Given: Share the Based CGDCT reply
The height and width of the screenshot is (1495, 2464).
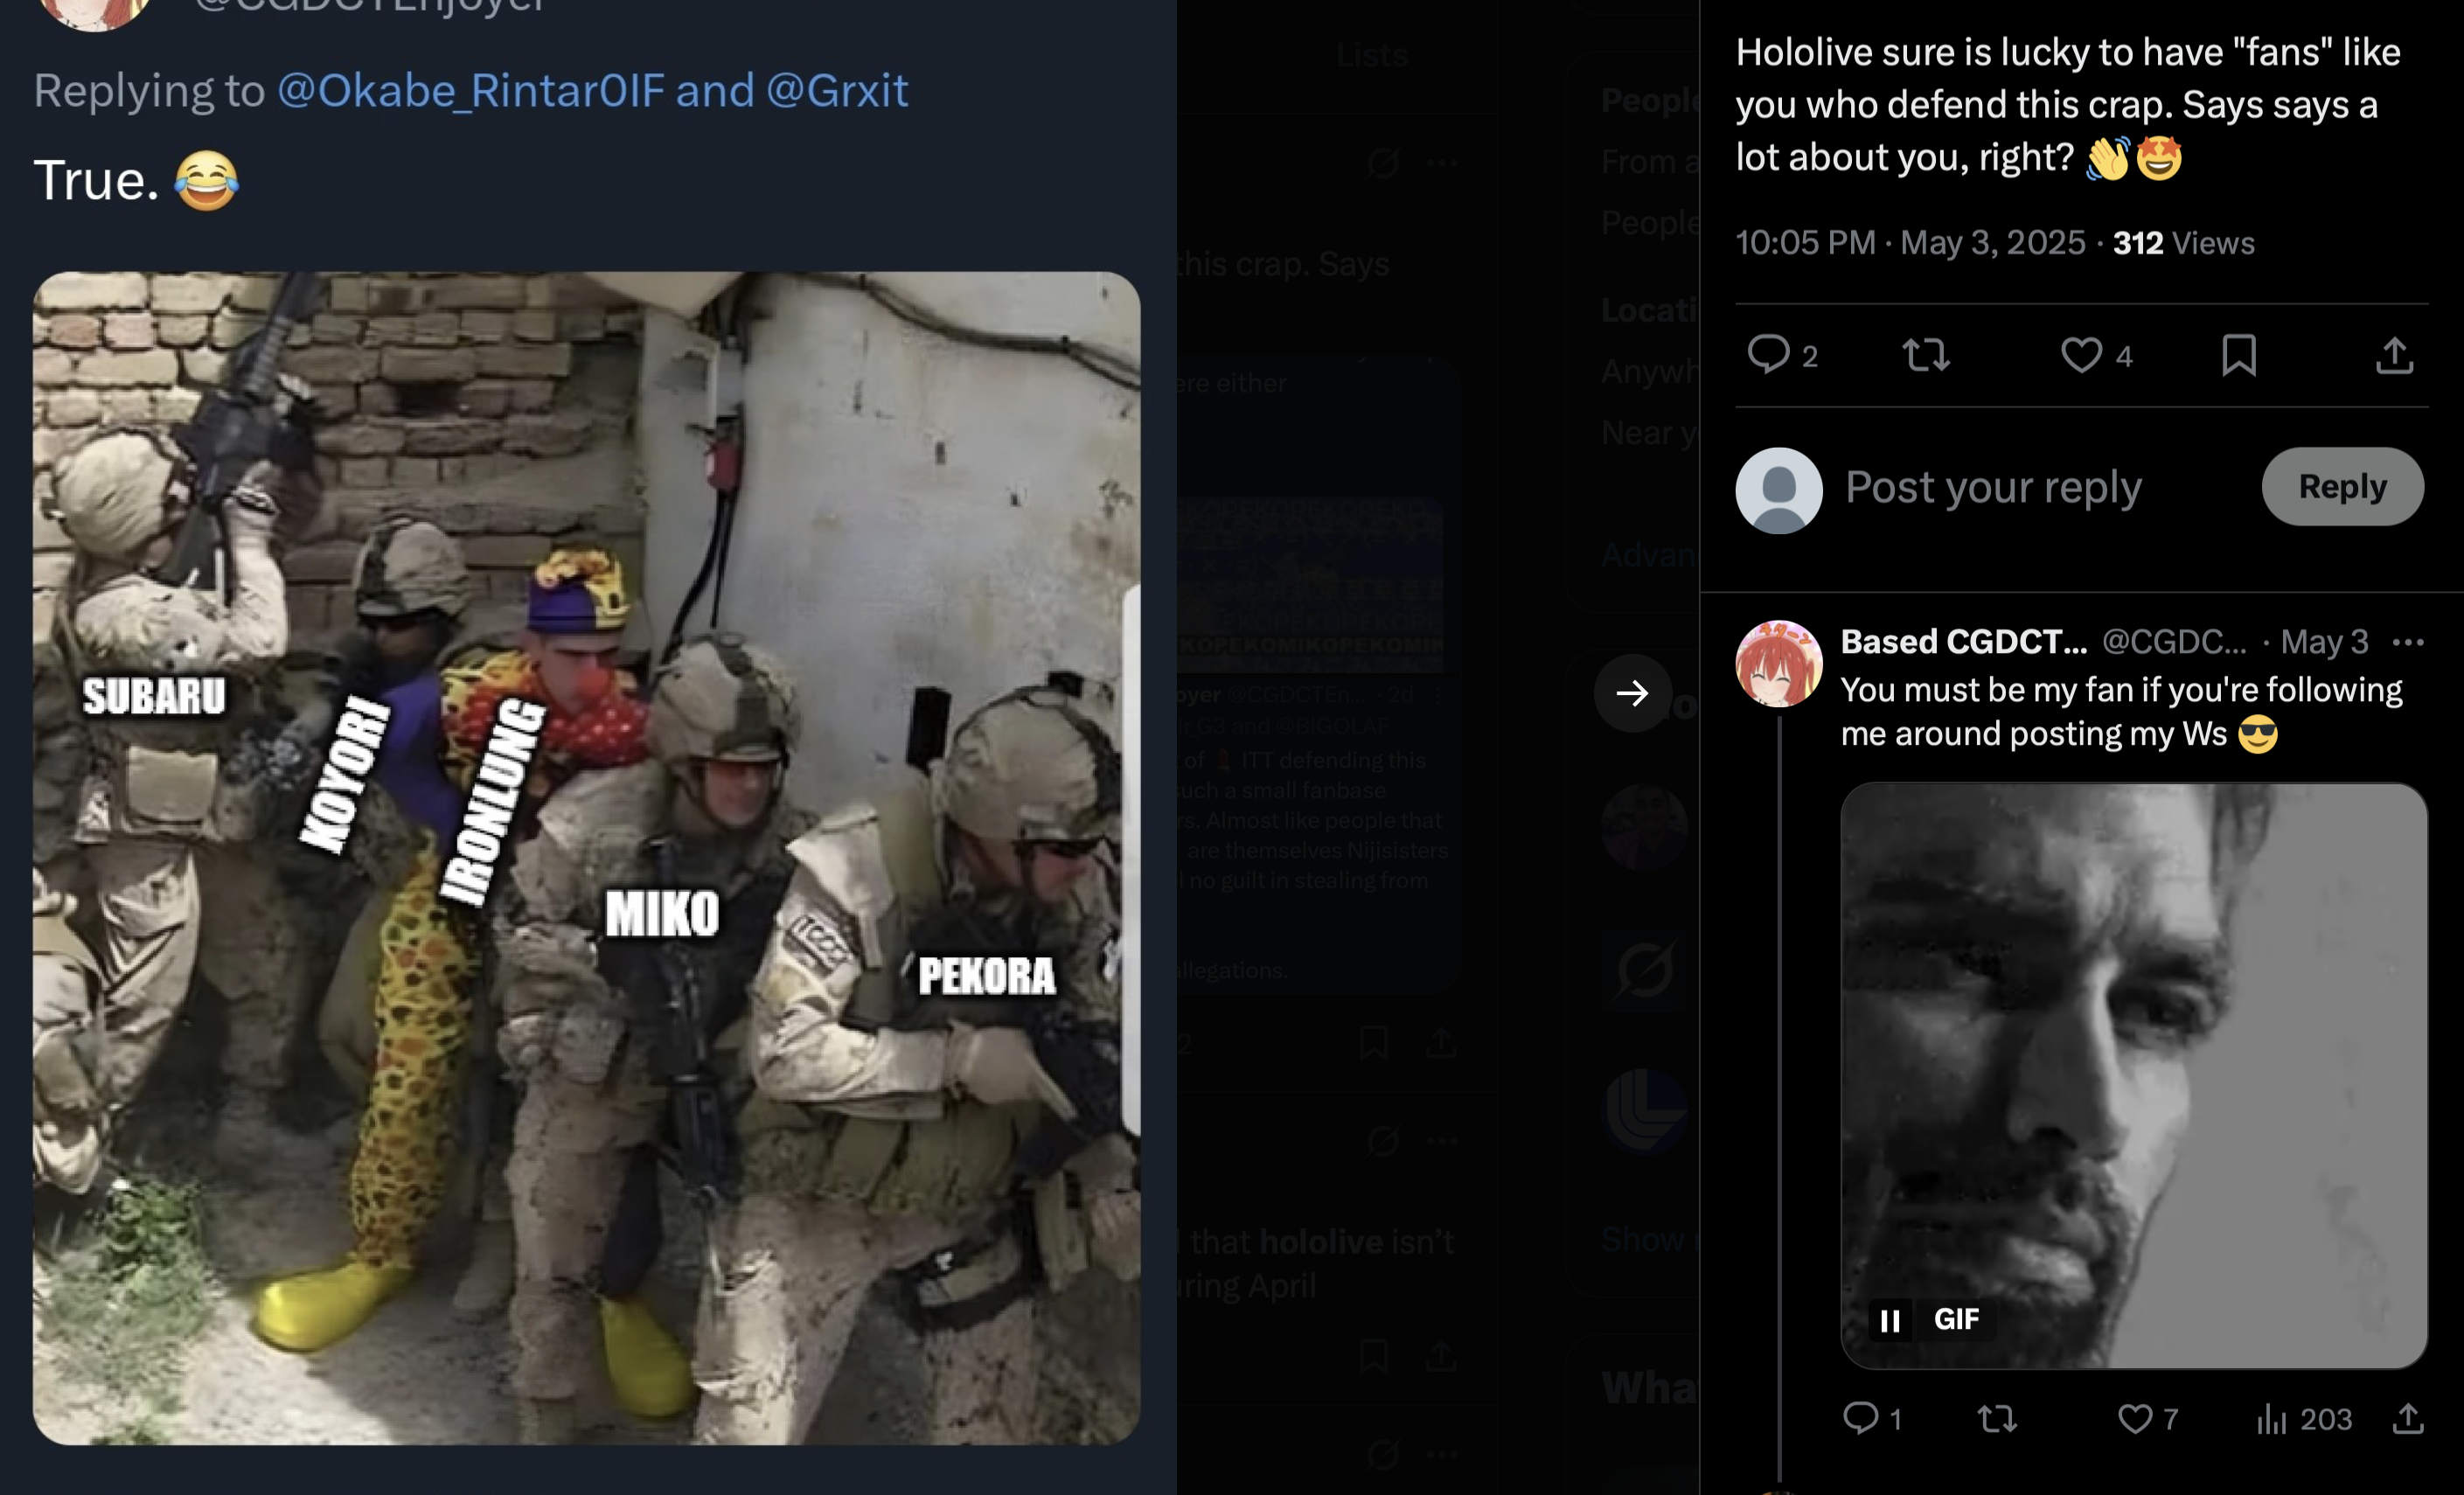Looking at the screenshot, I should [x=2408, y=1418].
